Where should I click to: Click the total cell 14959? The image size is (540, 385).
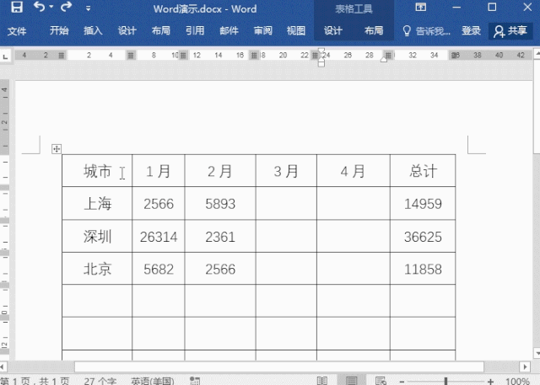(x=423, y=204)
